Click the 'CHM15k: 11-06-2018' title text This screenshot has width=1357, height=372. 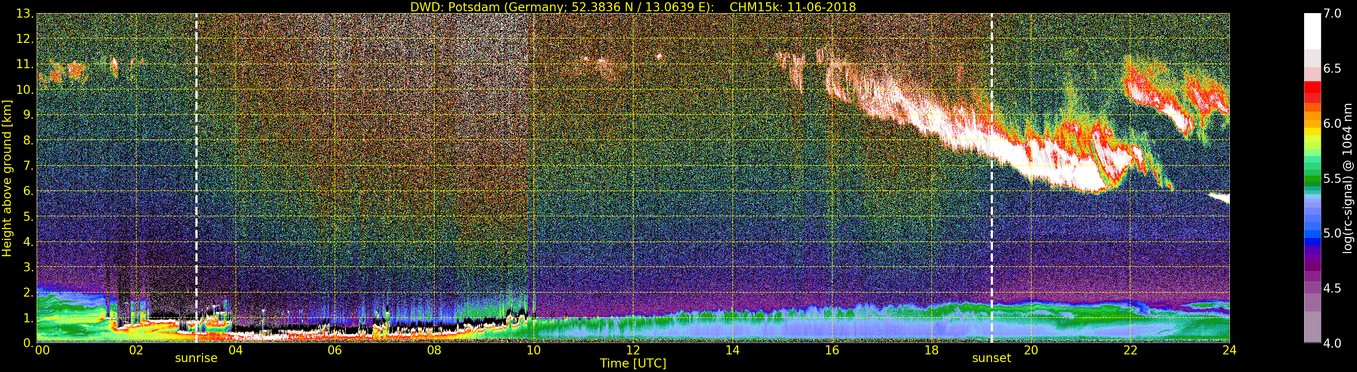793,7
